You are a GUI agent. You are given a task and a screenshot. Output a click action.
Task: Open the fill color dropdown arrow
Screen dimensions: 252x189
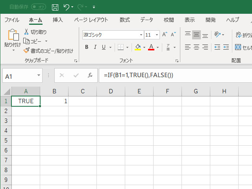click(144, 47)
